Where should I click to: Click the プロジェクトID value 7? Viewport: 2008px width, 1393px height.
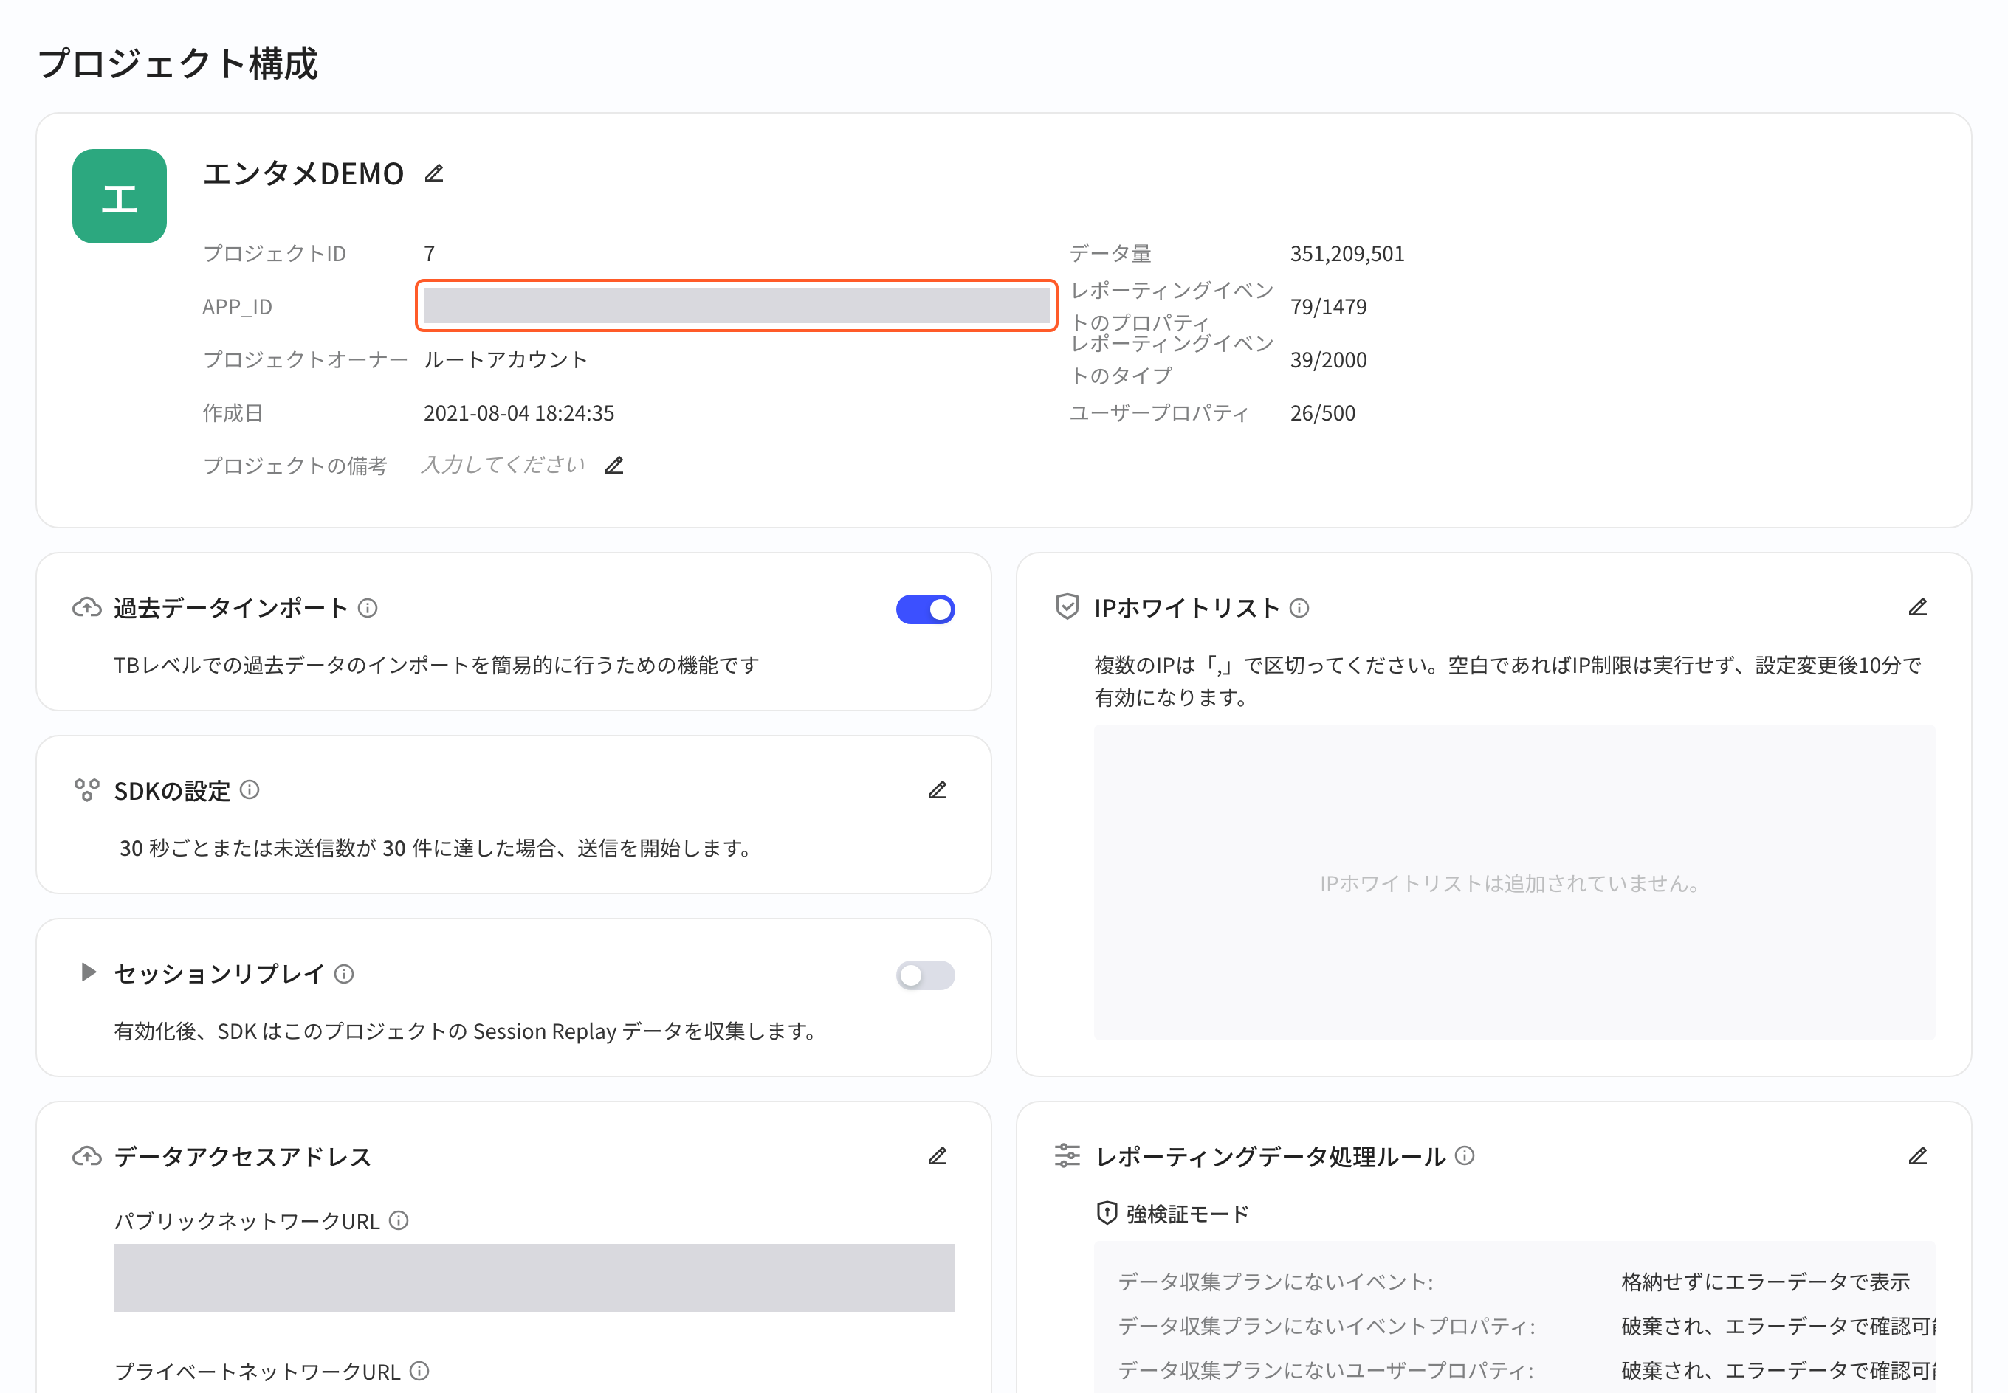[430, 254]
